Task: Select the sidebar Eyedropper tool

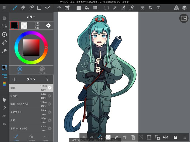Action: coord(4,108)
